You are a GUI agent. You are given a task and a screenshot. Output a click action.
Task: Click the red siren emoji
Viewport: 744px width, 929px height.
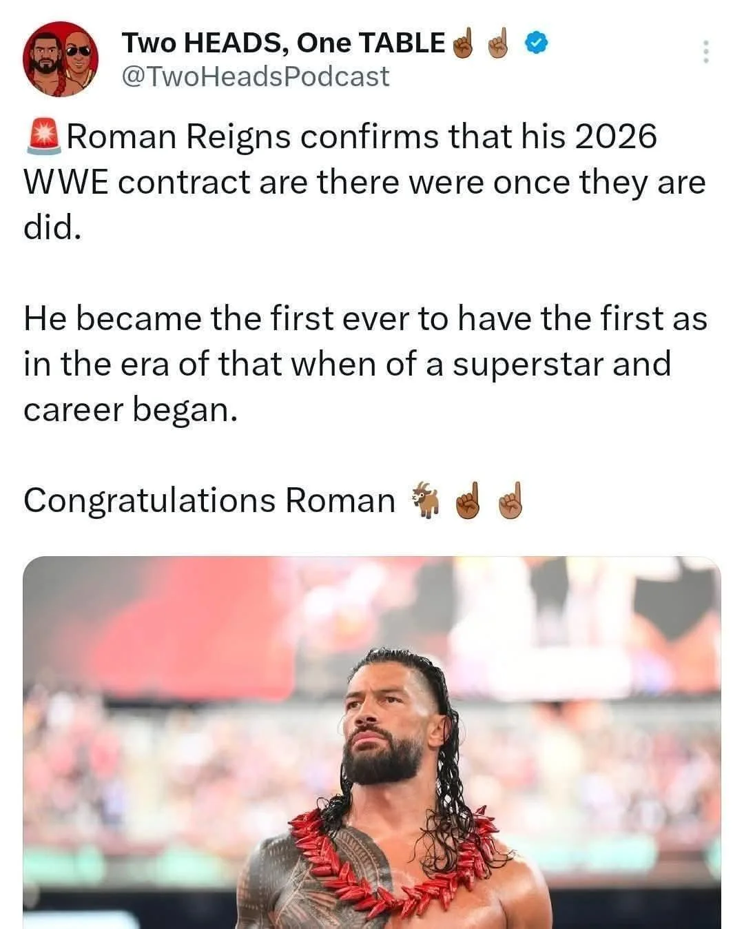(x=43, y=136)
